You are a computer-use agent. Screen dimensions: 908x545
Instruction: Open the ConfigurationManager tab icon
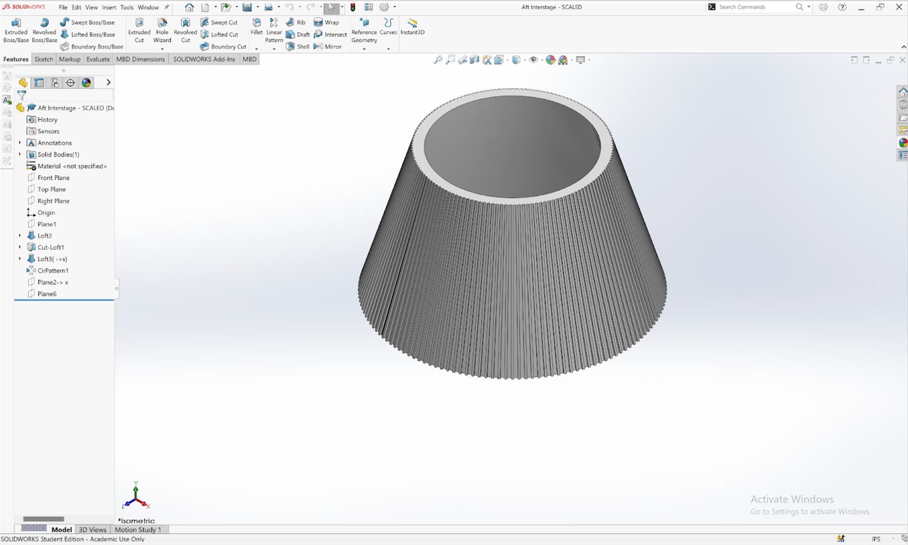click(x=55, y=83)
